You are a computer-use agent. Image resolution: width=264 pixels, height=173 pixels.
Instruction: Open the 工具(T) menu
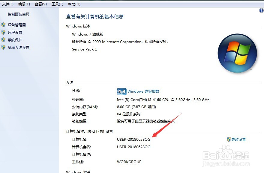point(57,4)
